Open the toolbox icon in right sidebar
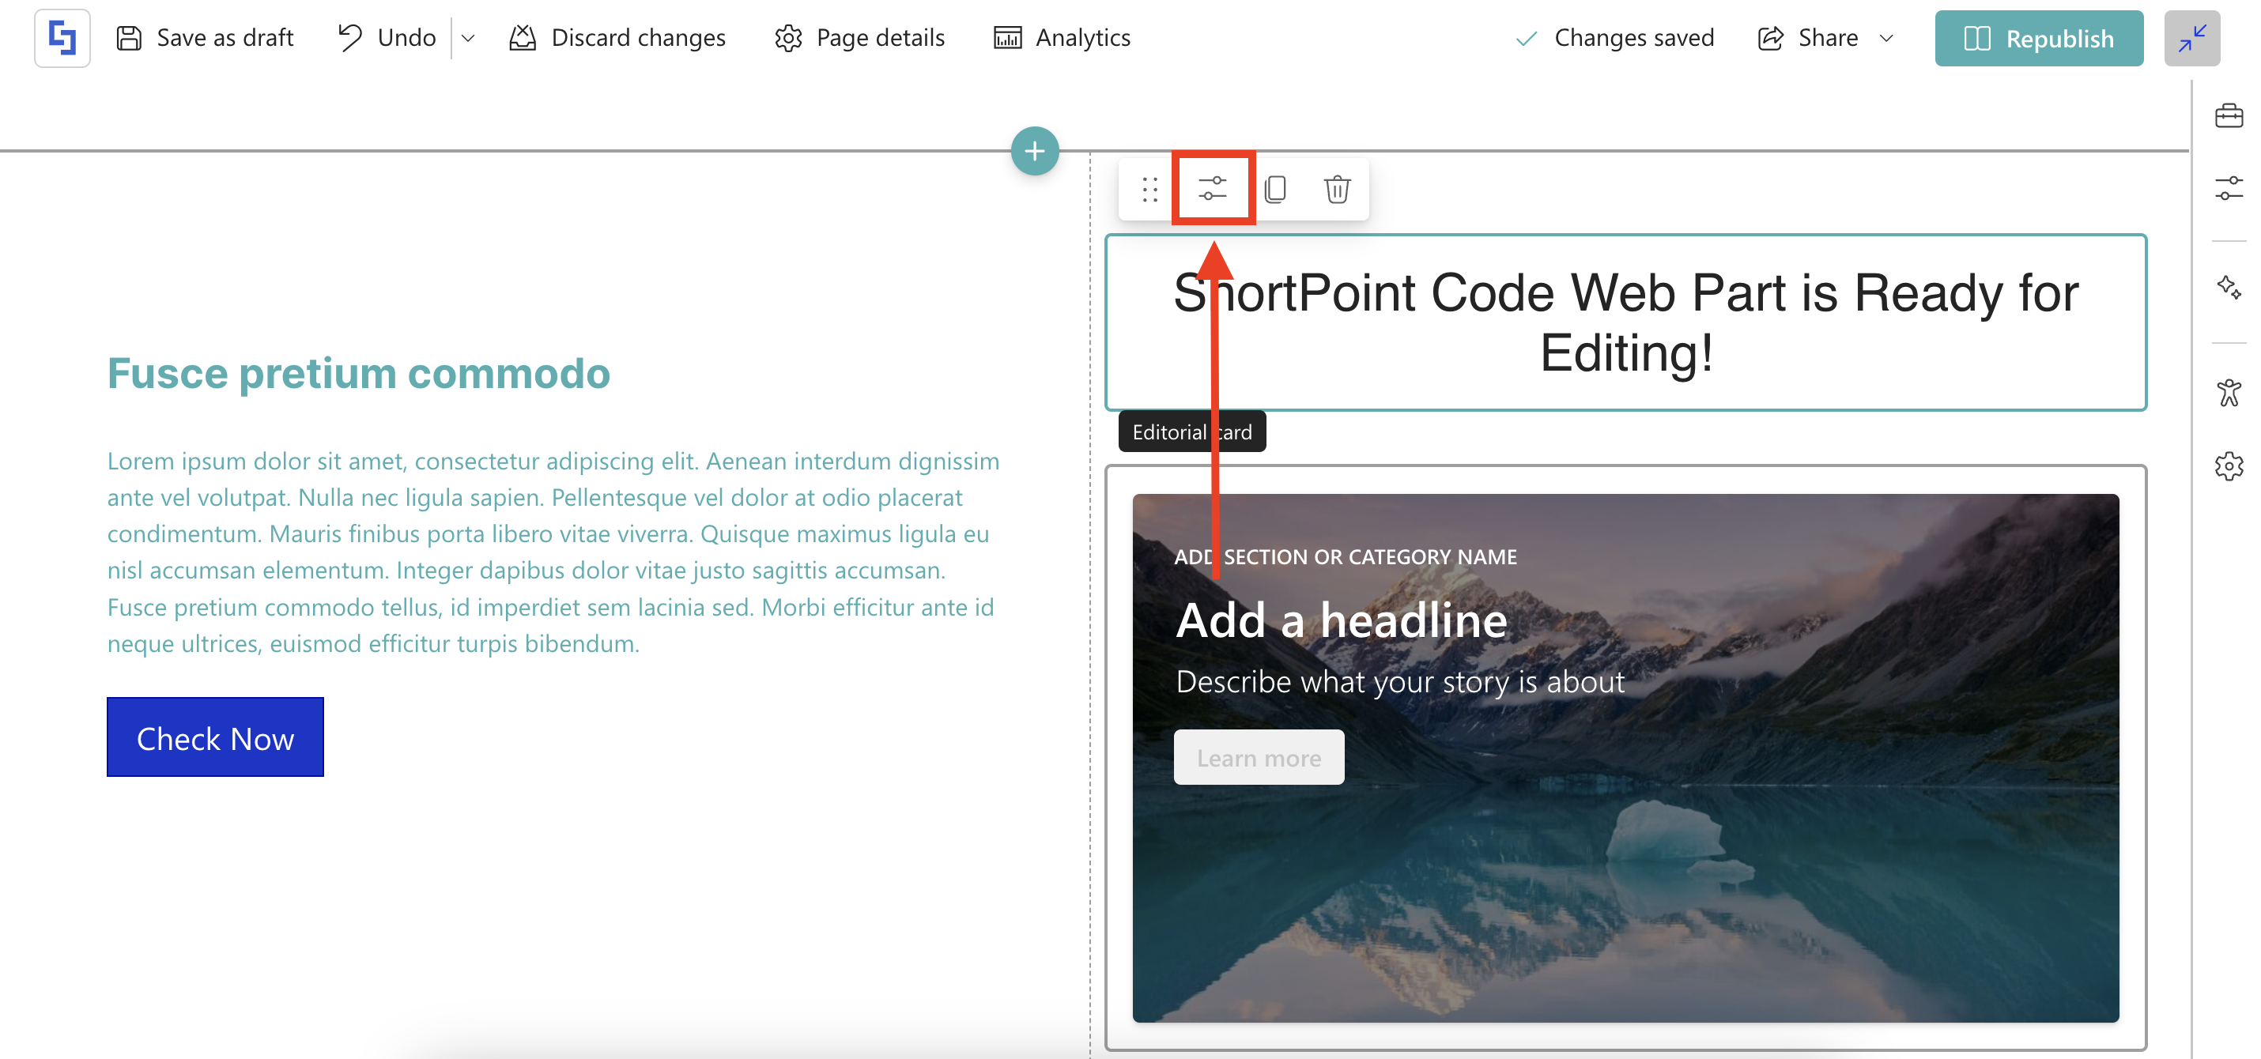This screenshot has width=2261, height=1059. tap(2228, 116)
